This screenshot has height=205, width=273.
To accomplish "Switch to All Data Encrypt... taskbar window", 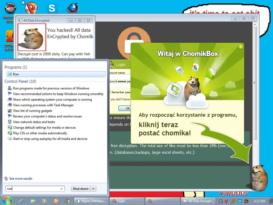I will click(198, 201).
